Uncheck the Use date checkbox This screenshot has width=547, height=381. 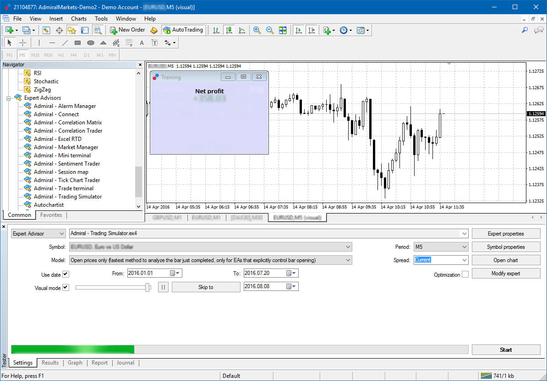66,274
